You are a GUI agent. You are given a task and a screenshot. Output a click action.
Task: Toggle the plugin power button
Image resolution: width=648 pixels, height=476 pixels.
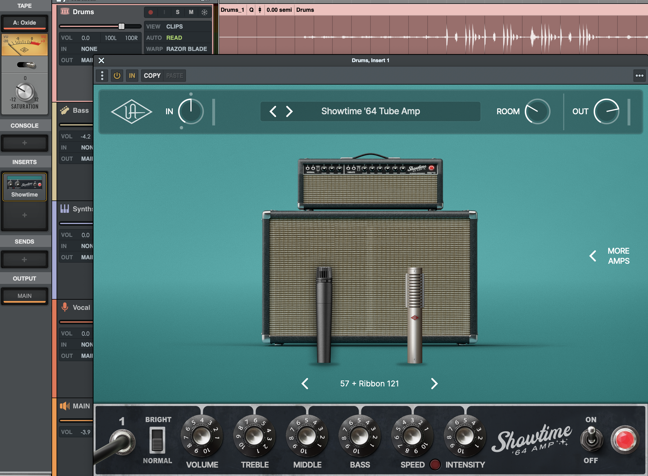click(117, 76)
